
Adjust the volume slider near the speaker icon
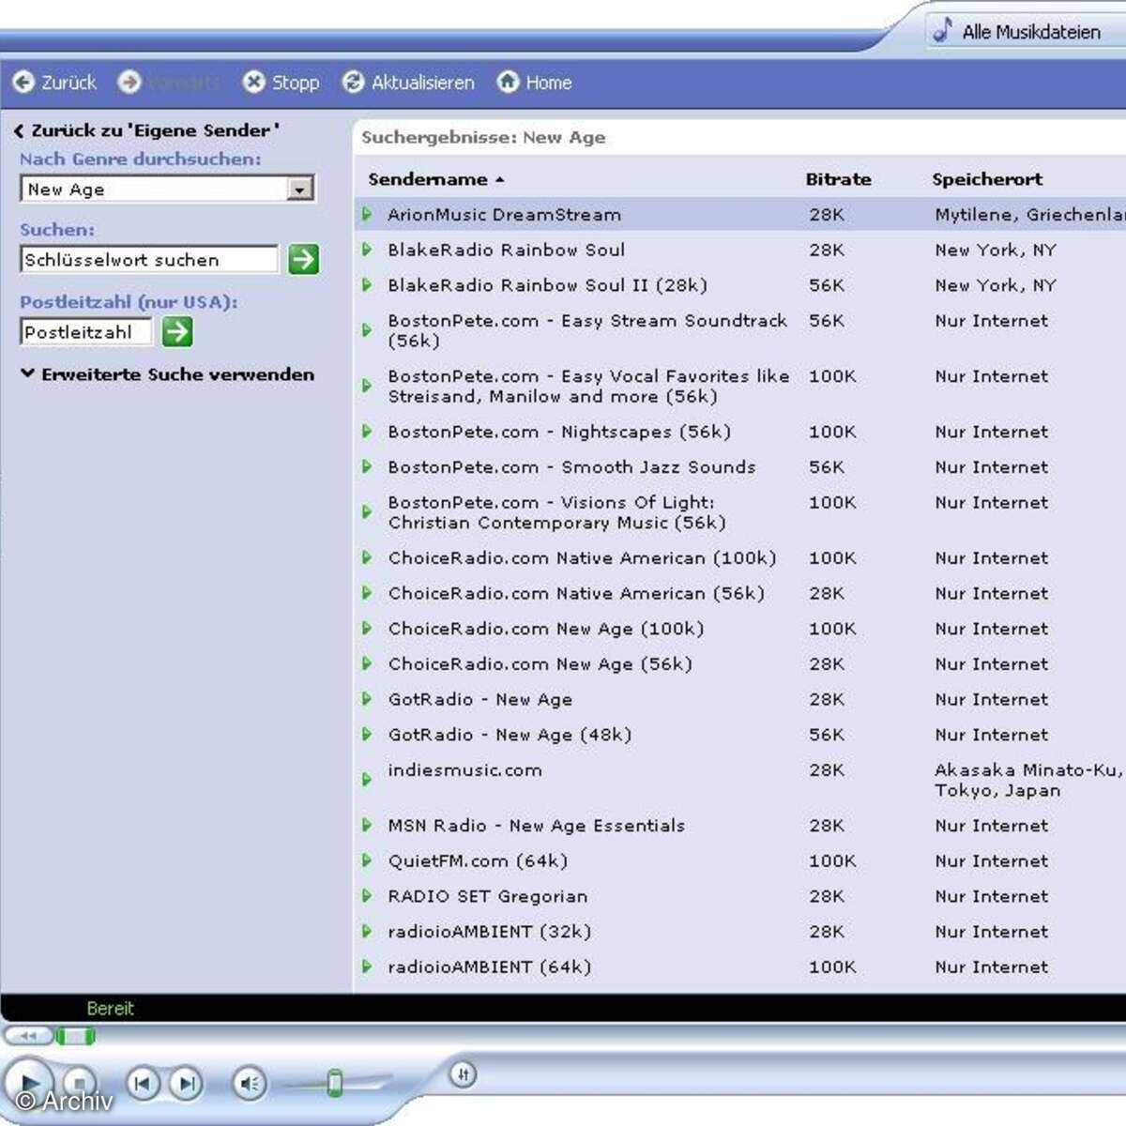click(336, 1081)
